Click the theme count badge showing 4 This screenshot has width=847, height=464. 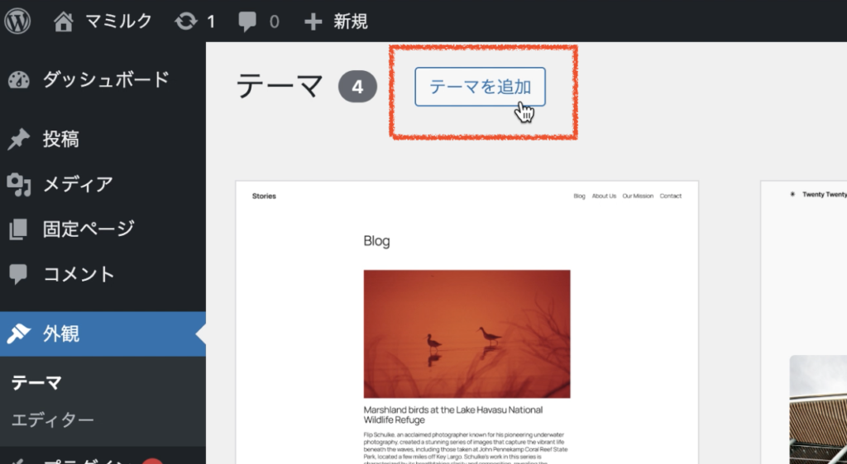tap(357, 87)
